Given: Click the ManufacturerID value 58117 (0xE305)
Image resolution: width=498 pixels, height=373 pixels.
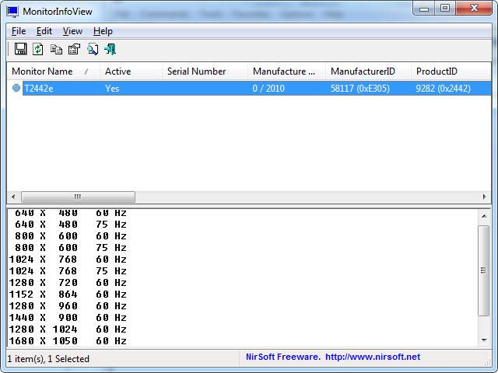Looking at the screenshot, I should pos(359,88).
